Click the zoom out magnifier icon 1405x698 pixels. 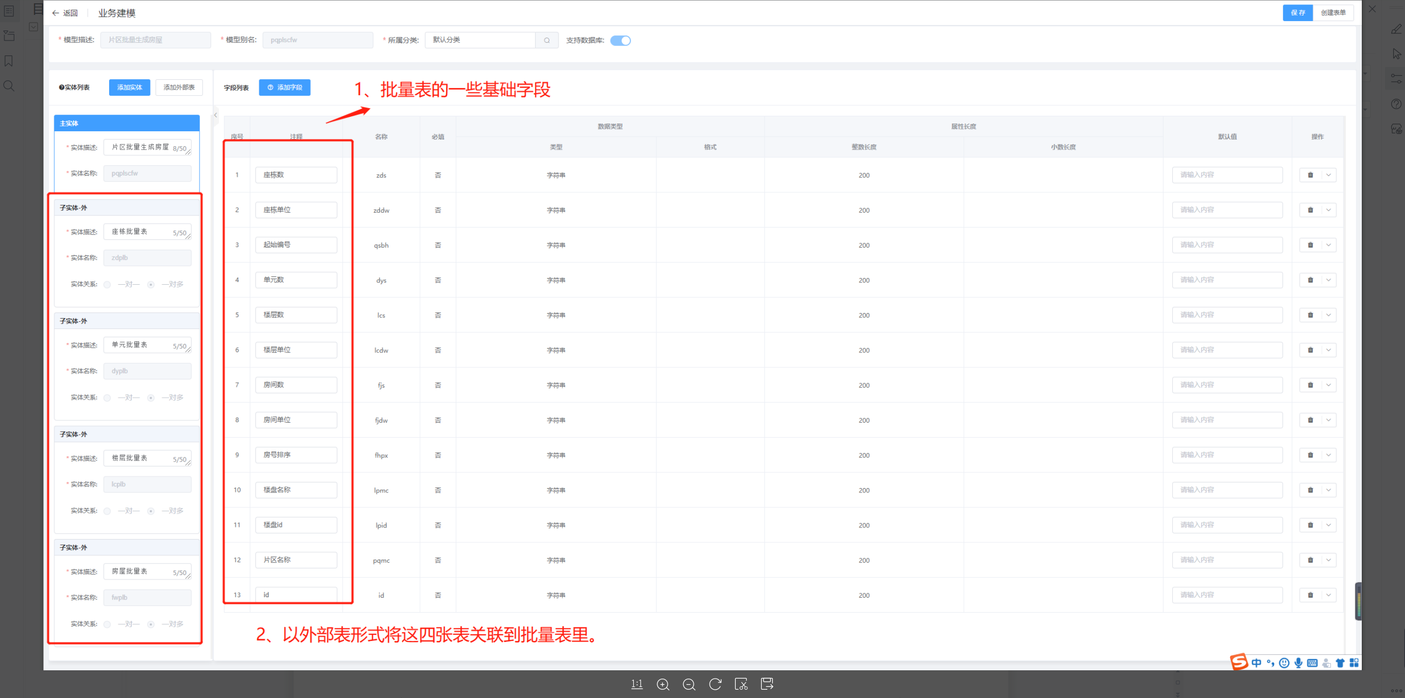[x=689, y=684]
